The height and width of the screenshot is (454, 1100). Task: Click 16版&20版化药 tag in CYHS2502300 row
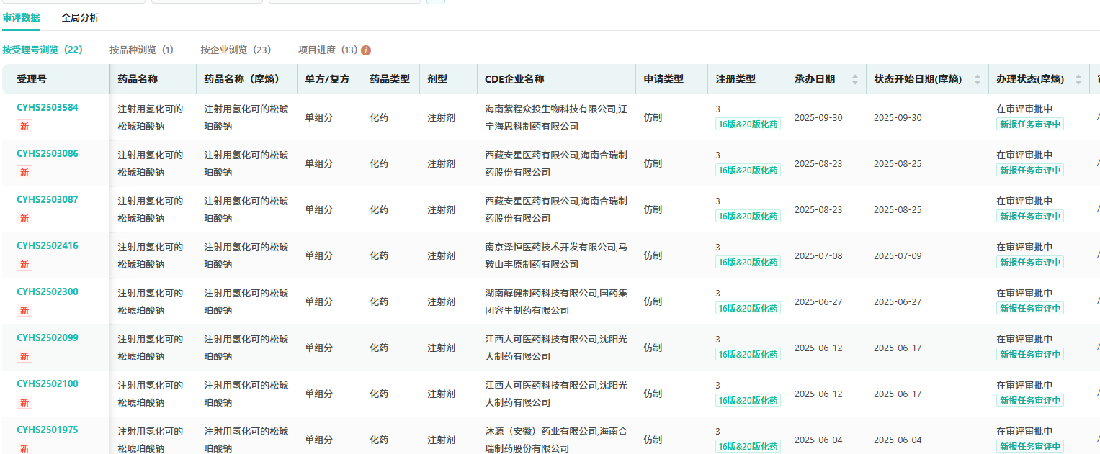point(748,308)
